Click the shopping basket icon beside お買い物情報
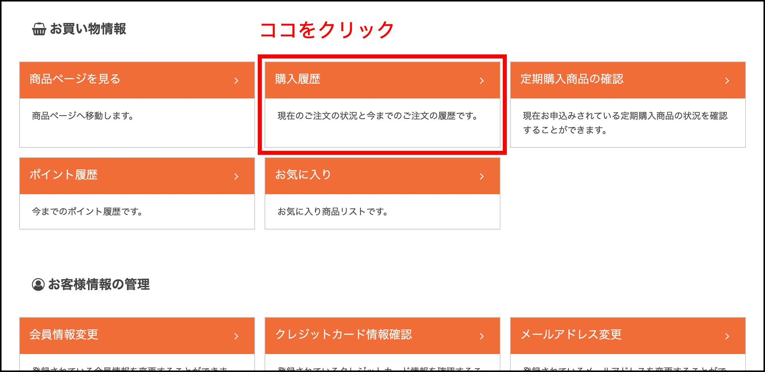 (x=39, y=29)
